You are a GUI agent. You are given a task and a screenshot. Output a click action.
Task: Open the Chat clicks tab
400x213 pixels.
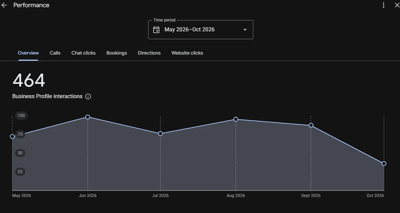pyautogui.click(x=83, y=53)
